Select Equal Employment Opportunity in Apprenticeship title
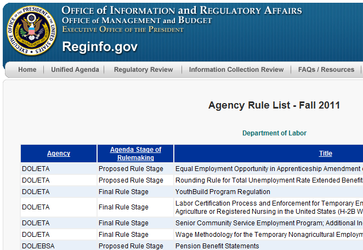363x250 pixels. pos(269,169)
